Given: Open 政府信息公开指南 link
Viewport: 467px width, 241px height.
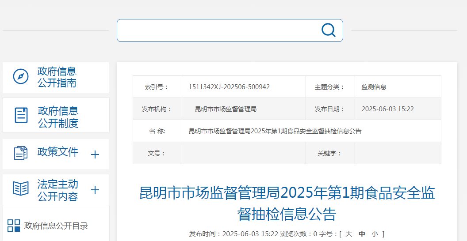Looking at the screenshot, I should (57, 77).
